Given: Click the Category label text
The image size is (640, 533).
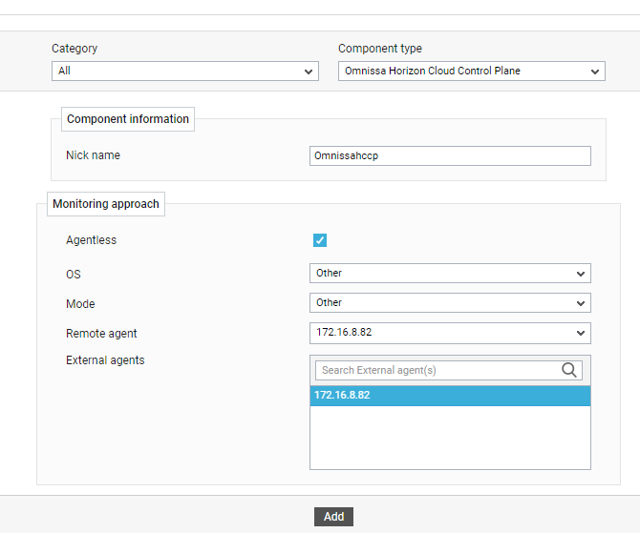Looking at the screenshot, I should [x=75, y=49].
